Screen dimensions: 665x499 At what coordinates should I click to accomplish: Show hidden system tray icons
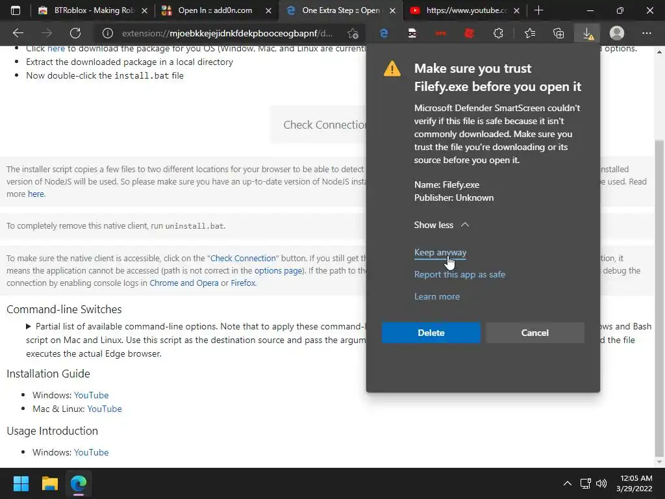[x=567, y=483]
